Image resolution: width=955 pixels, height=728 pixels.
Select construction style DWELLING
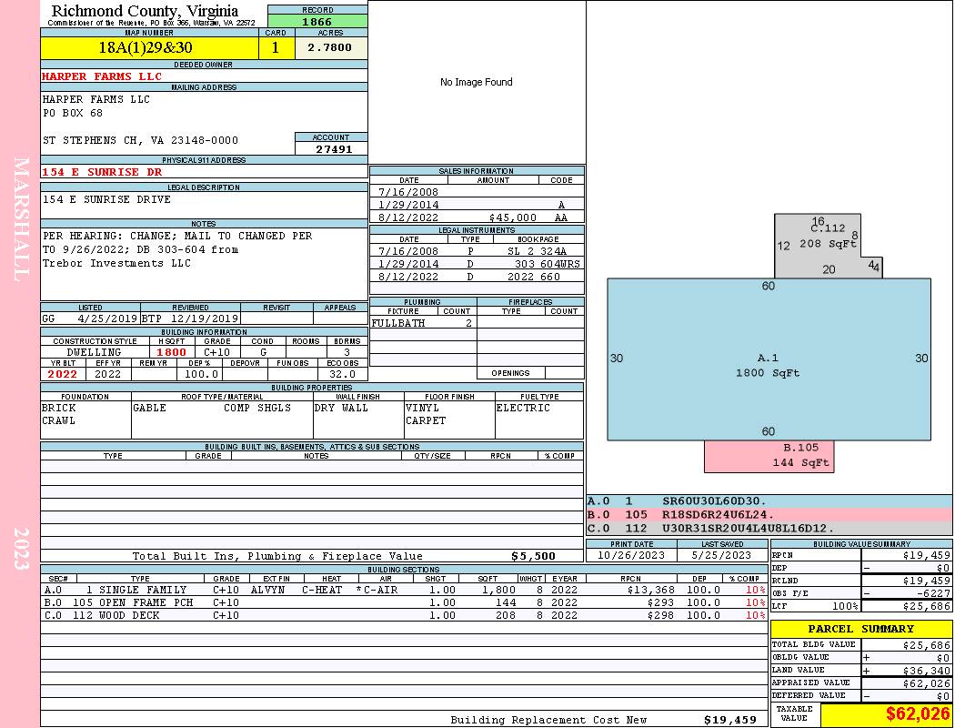coord(94,352)
